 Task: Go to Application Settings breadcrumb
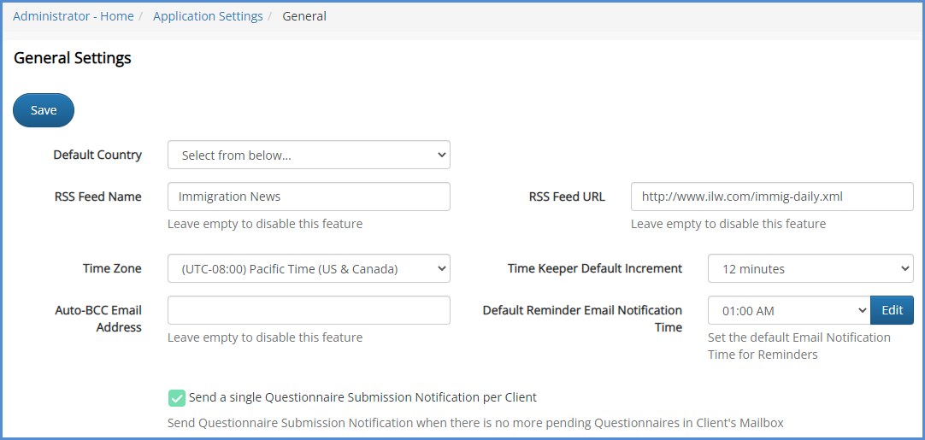(x=208, y=16)
